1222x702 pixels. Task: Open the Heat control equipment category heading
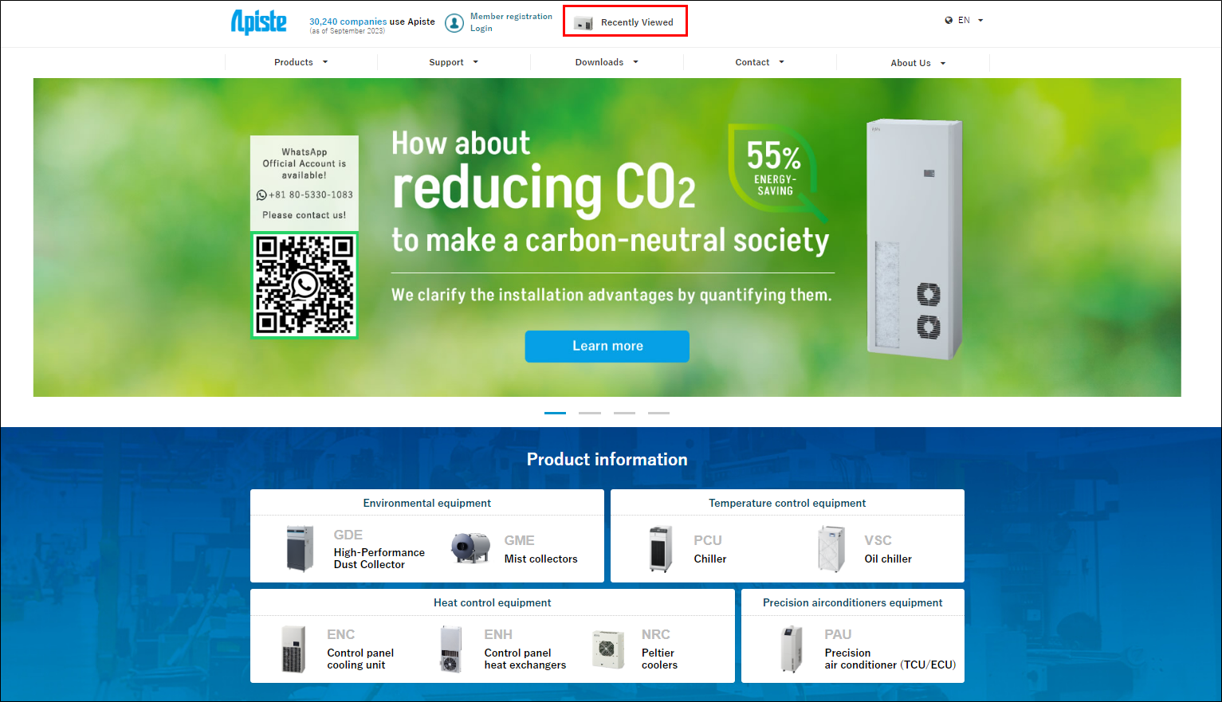coord(493,602)
